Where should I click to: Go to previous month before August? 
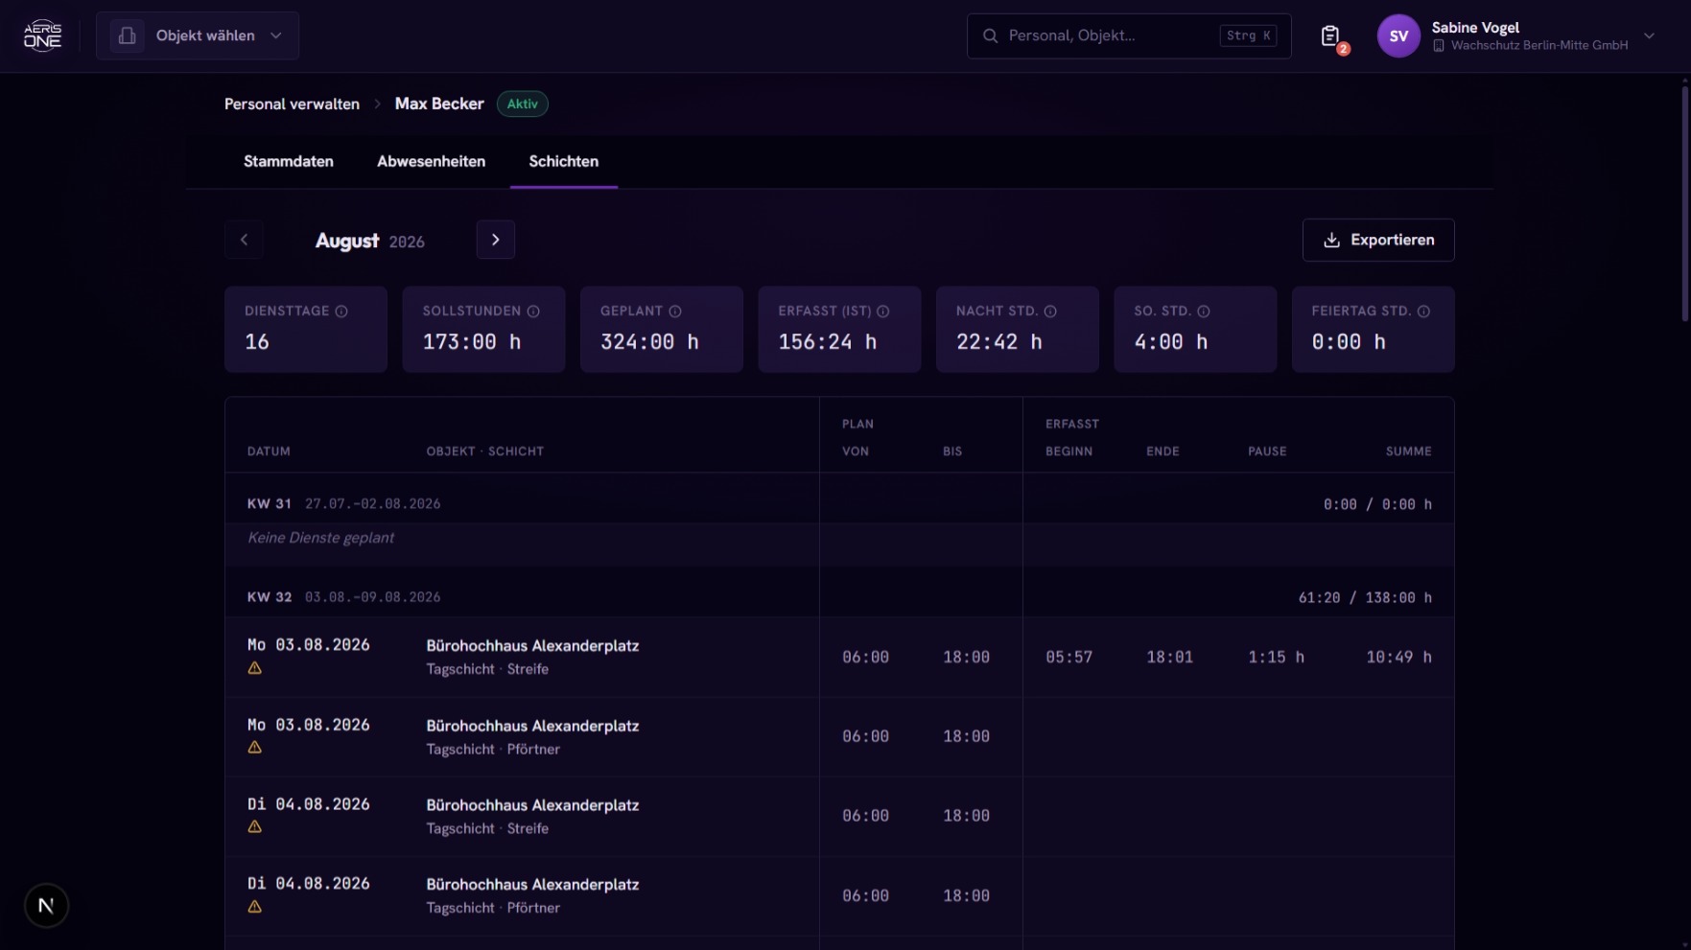click(244, 240)
